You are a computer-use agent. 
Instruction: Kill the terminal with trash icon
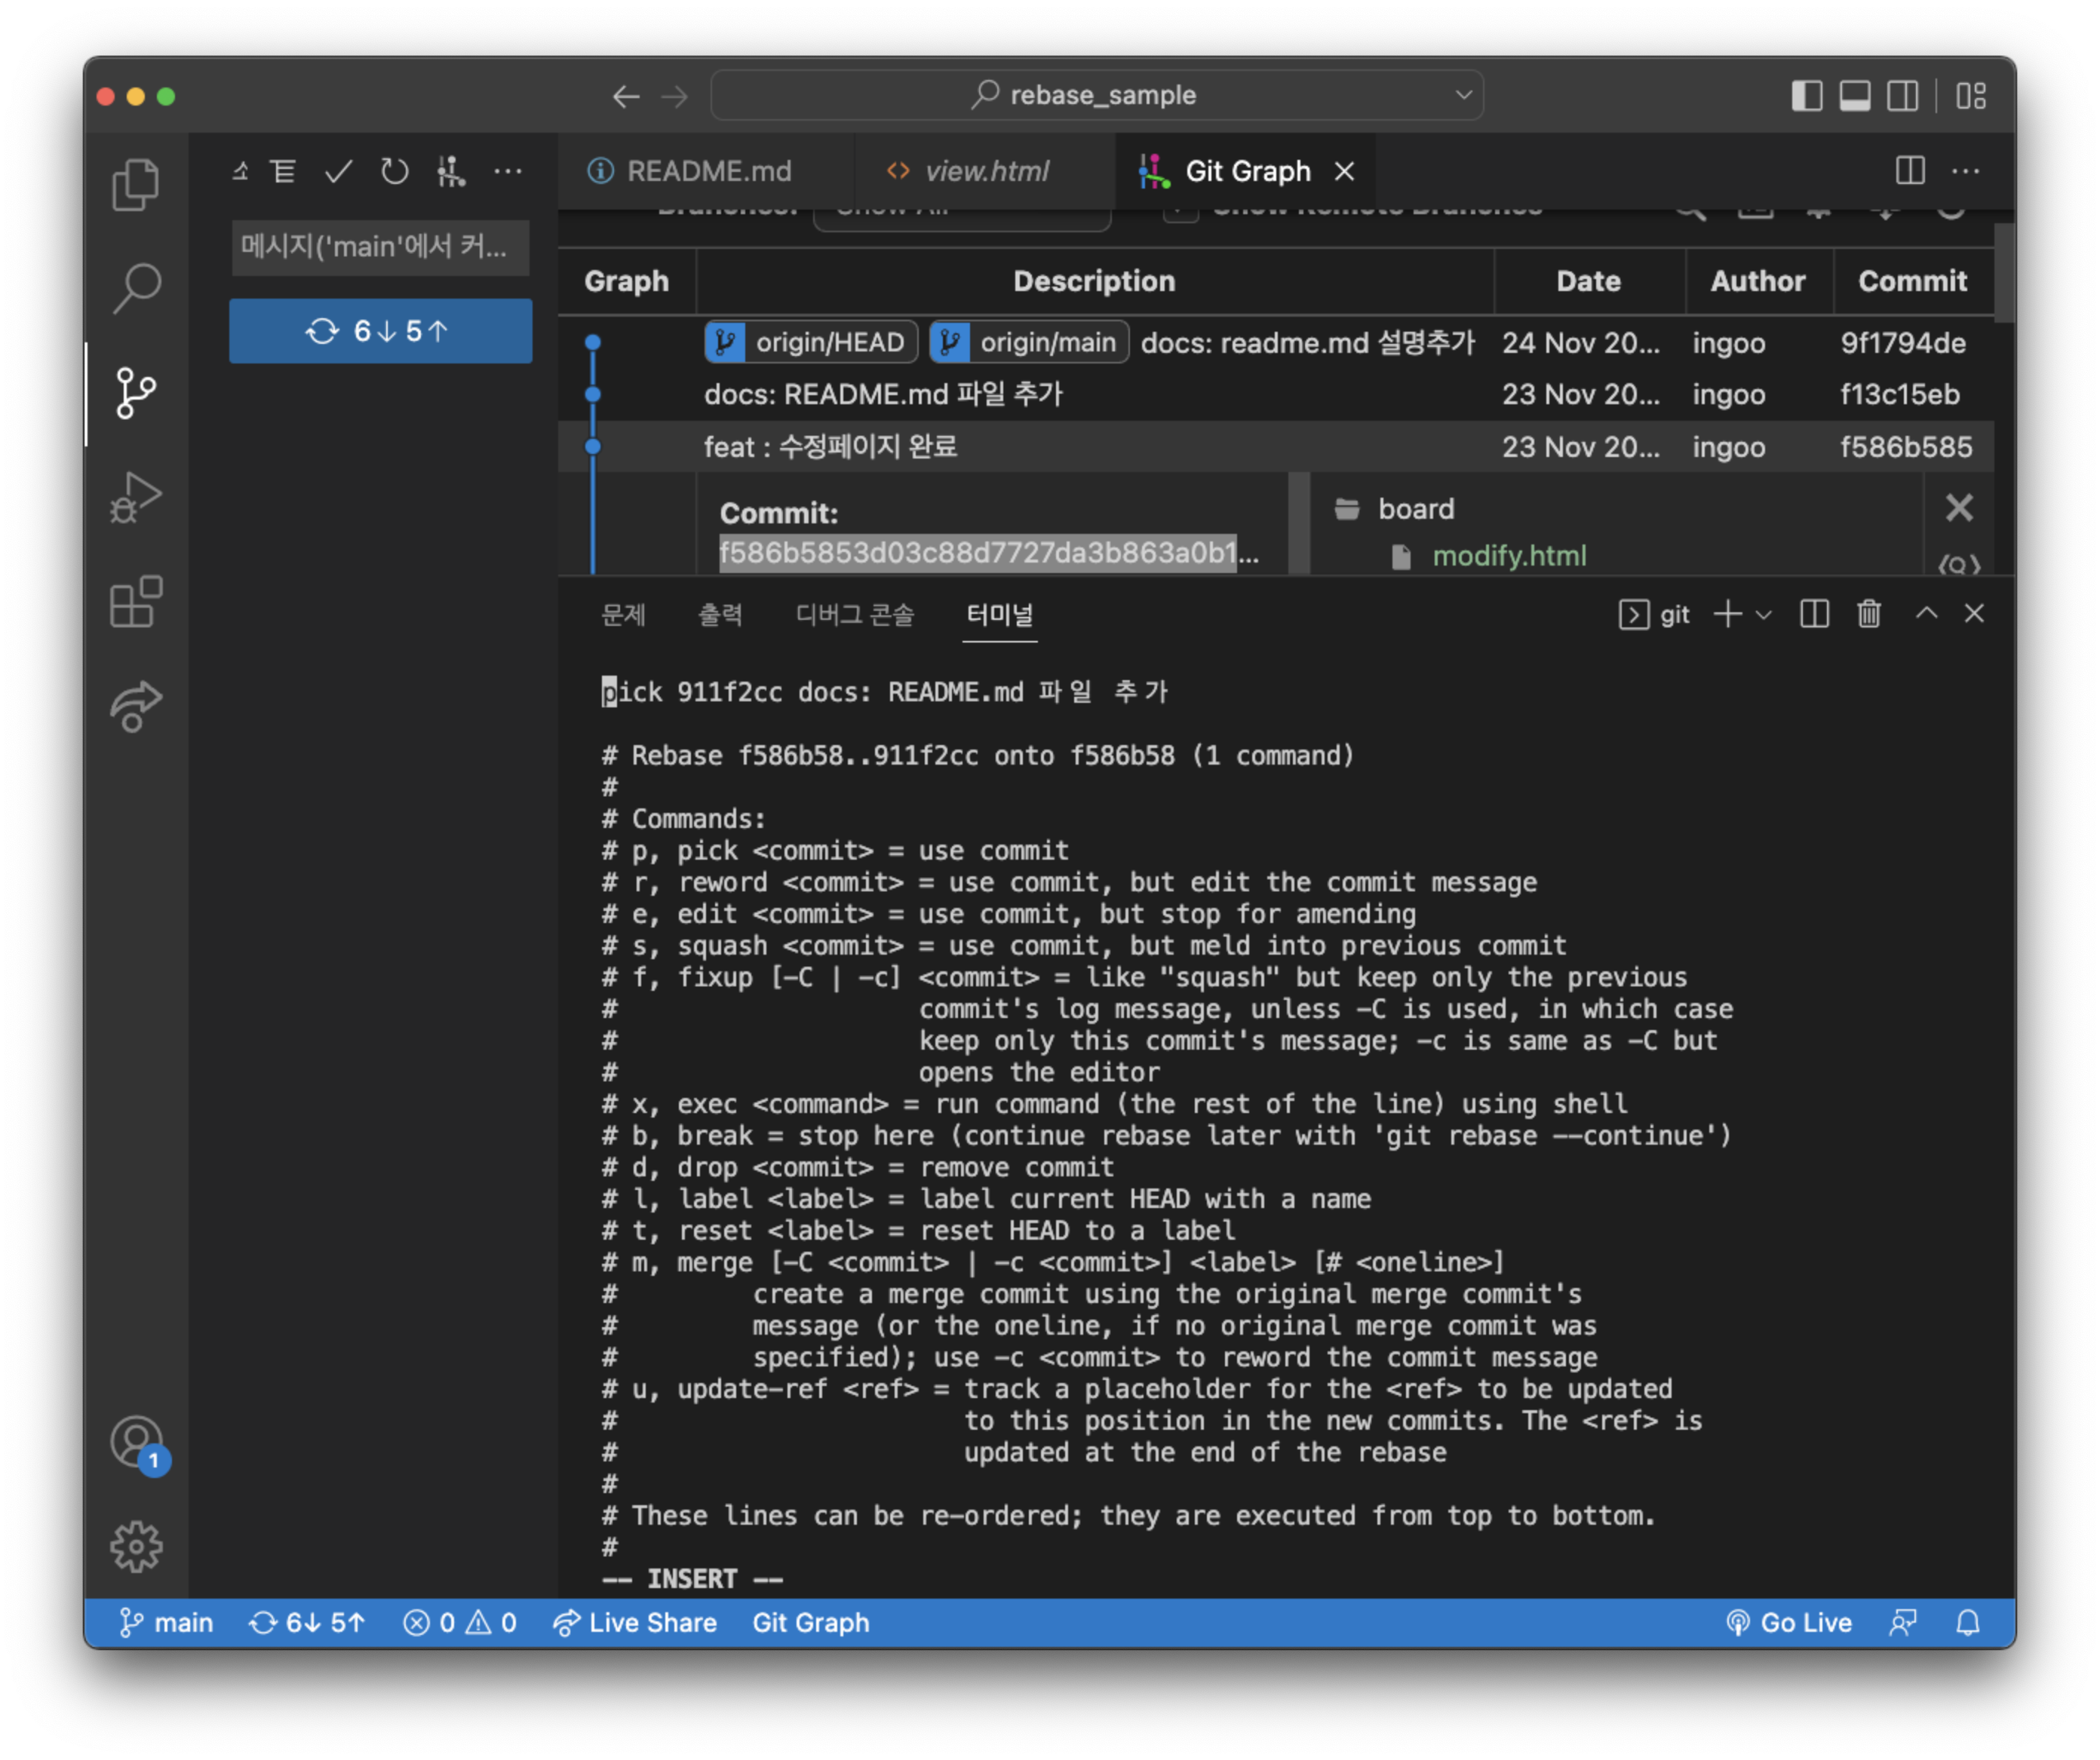point(1869,614)
